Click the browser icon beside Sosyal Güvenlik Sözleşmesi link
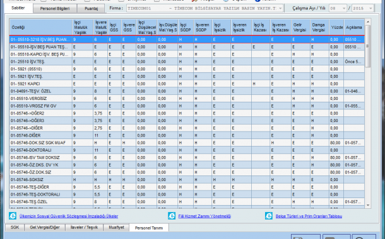Viewport: 385px width, 239px height. coord(13,216)
